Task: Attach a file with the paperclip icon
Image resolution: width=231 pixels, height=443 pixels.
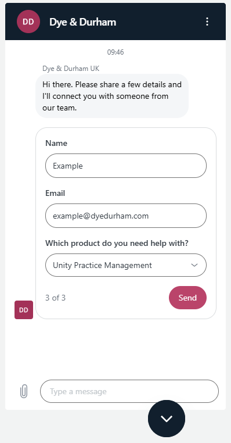Action: [x=24, y=391]
